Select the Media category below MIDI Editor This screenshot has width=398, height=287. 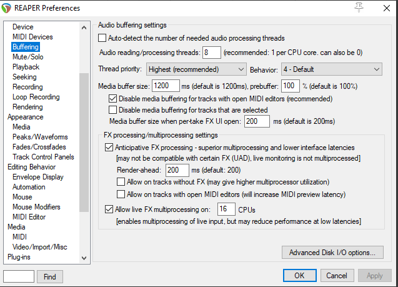[16, 227]
